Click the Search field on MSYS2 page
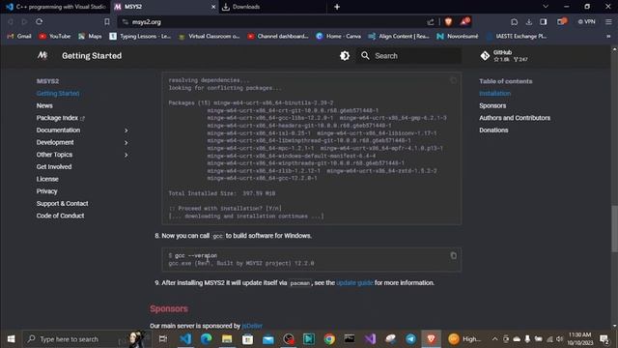618x348 pixels. (x=409, y=56)
